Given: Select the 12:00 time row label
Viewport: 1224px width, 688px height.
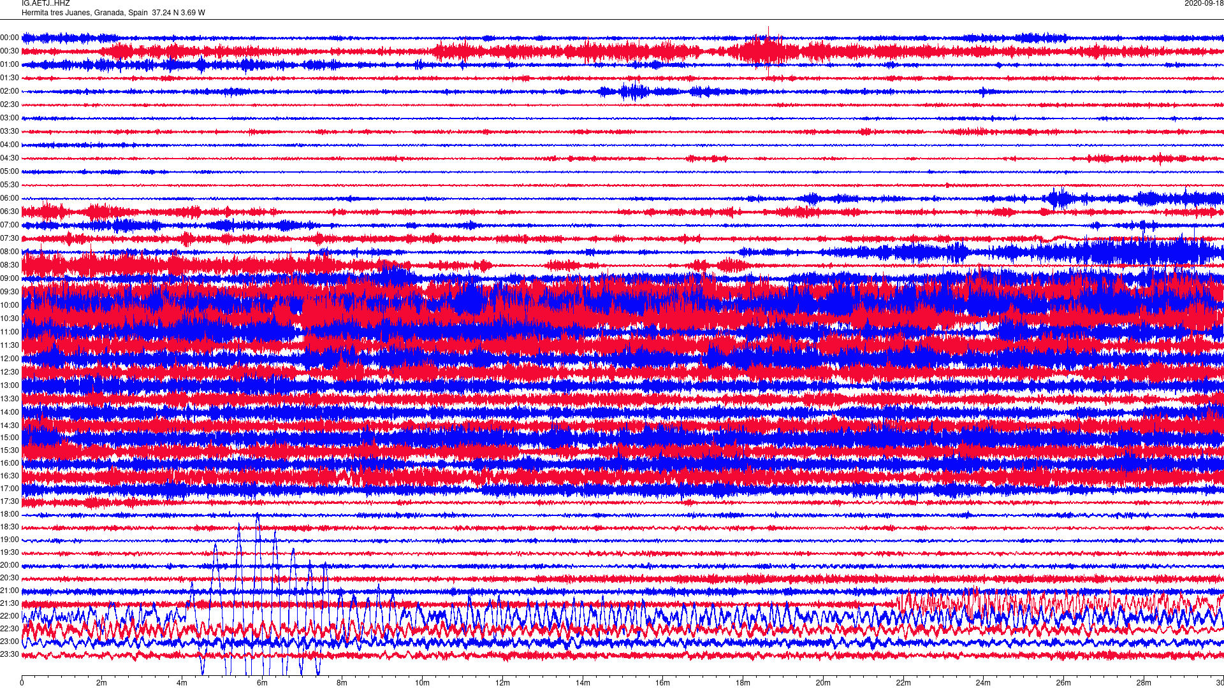Looking at the screenshot, I should coord(10,359).
